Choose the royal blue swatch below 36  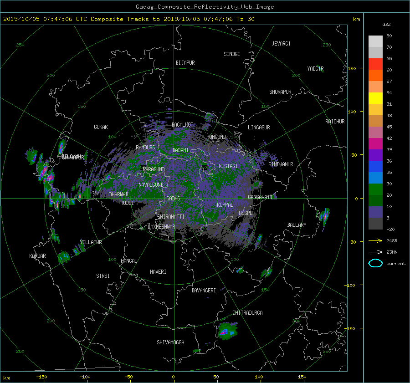(375, 166)
